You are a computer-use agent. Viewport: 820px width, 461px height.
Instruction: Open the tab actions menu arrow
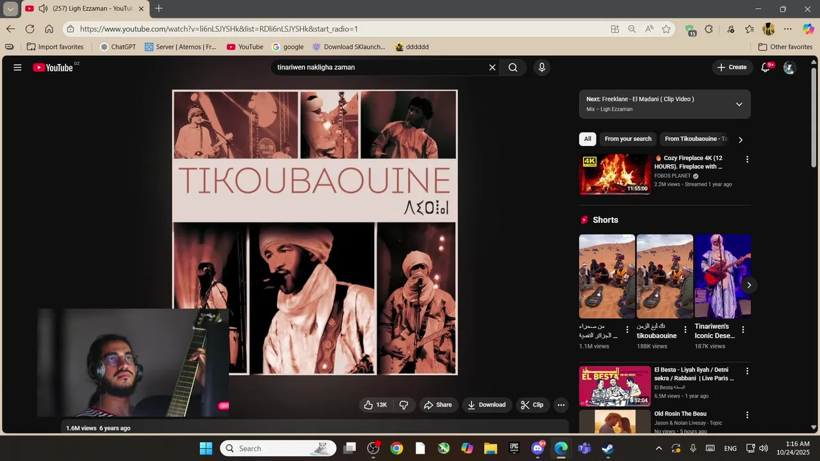pyautogui.click(x=10, y=9)
